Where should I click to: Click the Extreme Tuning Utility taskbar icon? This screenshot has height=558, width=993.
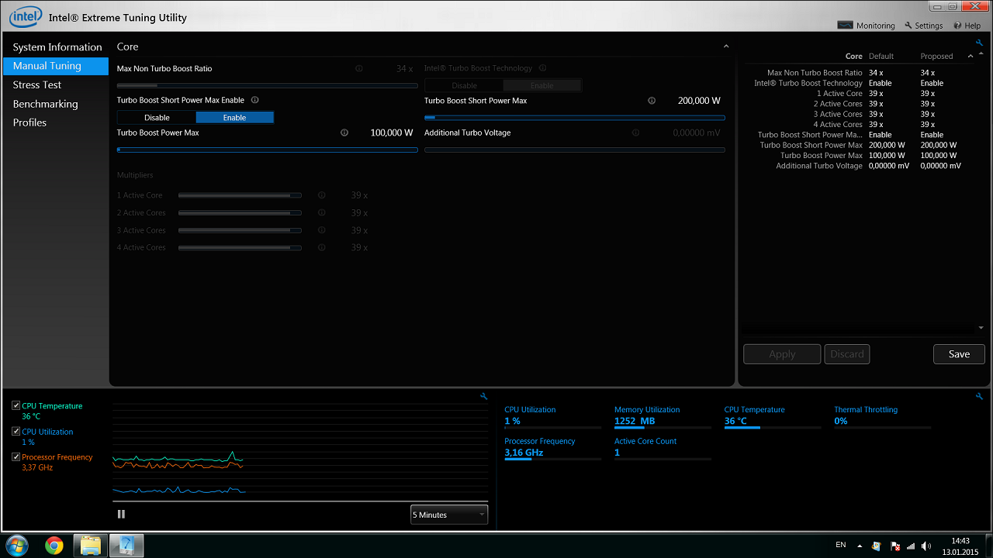click(126, 546)
